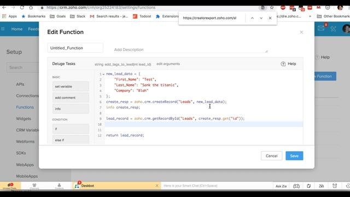Click the Pocket extension icon
350x197 pixels.
(x=328, y=8)
